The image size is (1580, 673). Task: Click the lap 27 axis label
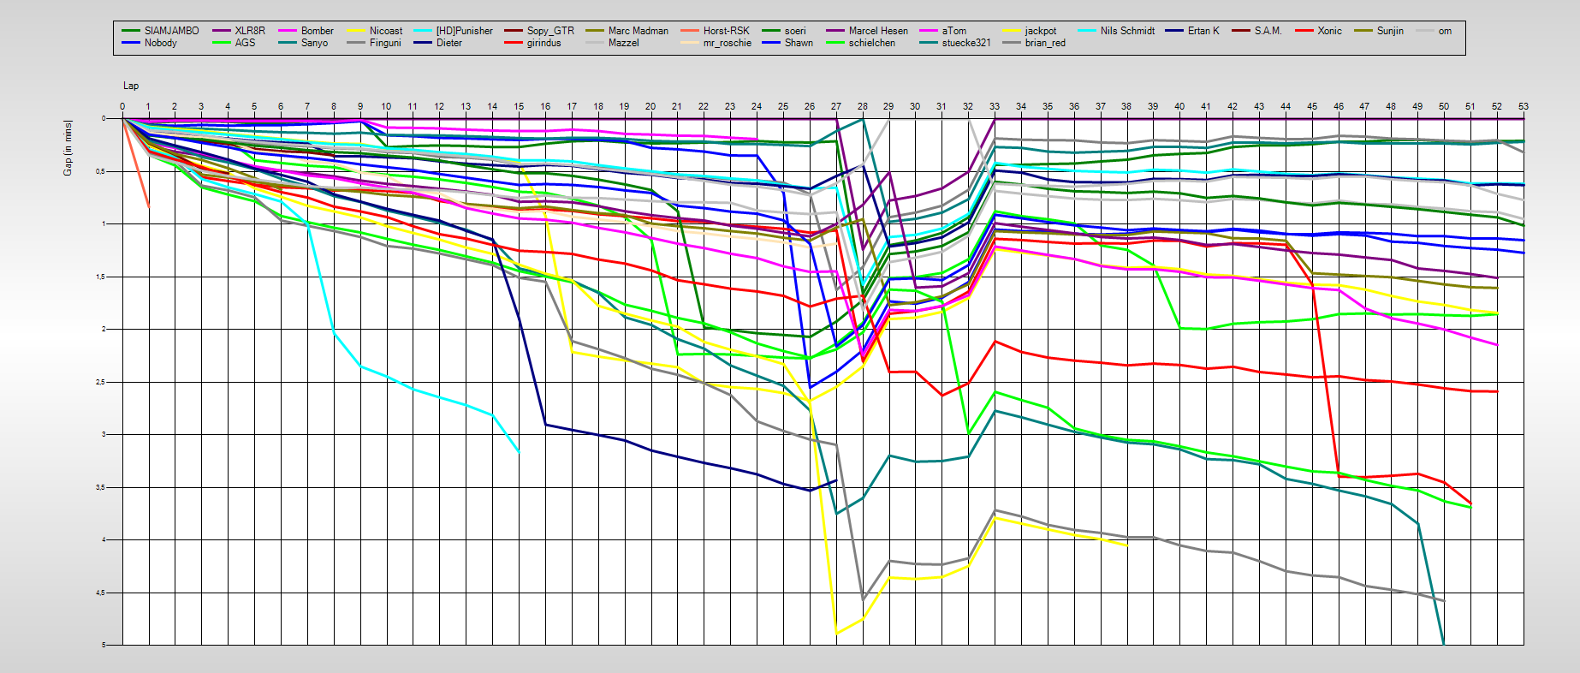tap(835, 107)
